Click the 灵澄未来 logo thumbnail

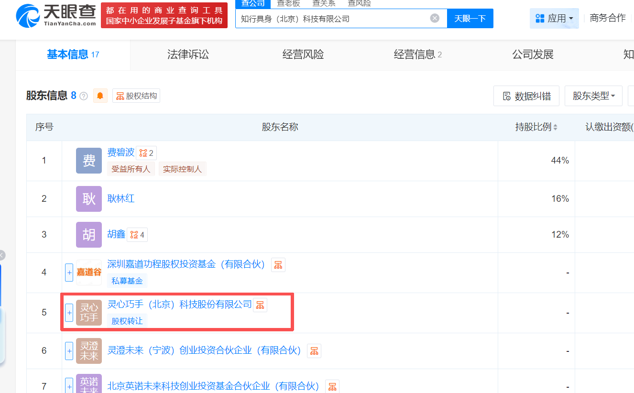point(89,351)
